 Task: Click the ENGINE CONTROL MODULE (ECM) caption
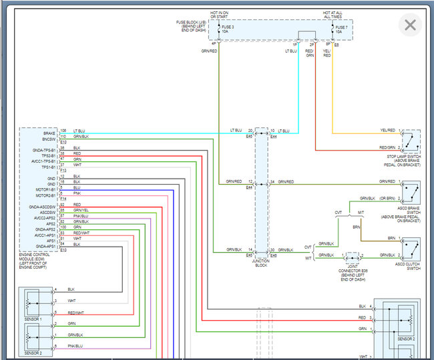pyautogui.click(x=34, y=261)
